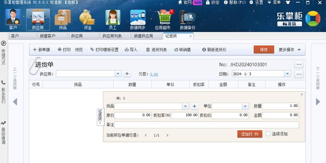Add new supplier with plus button
This screenshot has width=326, height=163.
pyautogui.click(x=127, y=74)
